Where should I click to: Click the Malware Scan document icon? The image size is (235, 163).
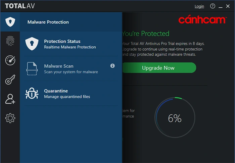32,68
